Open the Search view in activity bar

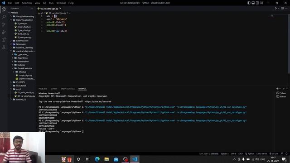[x=4, y=17]
